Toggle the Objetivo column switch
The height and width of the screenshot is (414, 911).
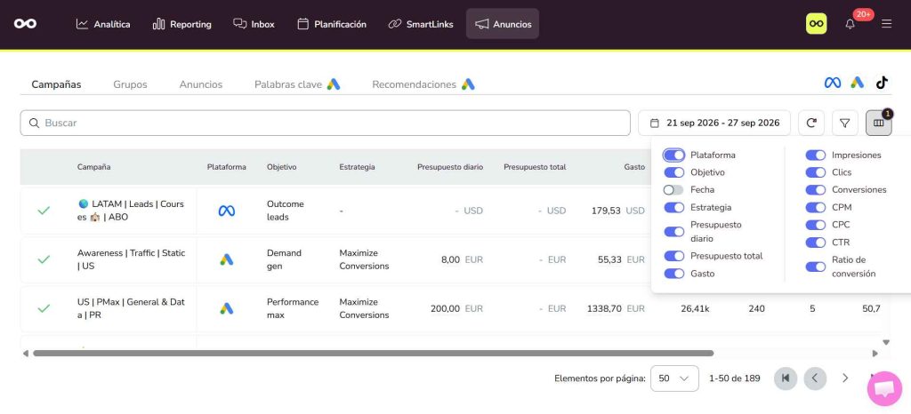click(674, 172)
